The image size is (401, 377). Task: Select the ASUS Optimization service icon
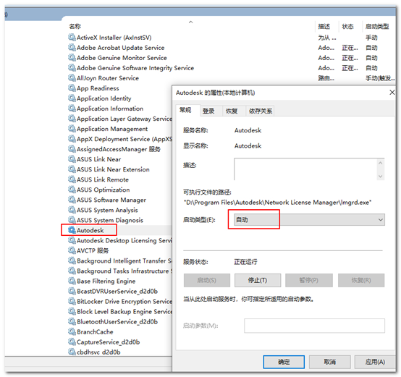(72, 190)
